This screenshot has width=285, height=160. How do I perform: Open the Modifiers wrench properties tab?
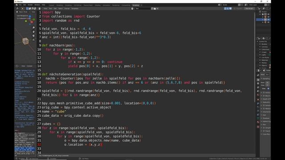tap(258, 103)
